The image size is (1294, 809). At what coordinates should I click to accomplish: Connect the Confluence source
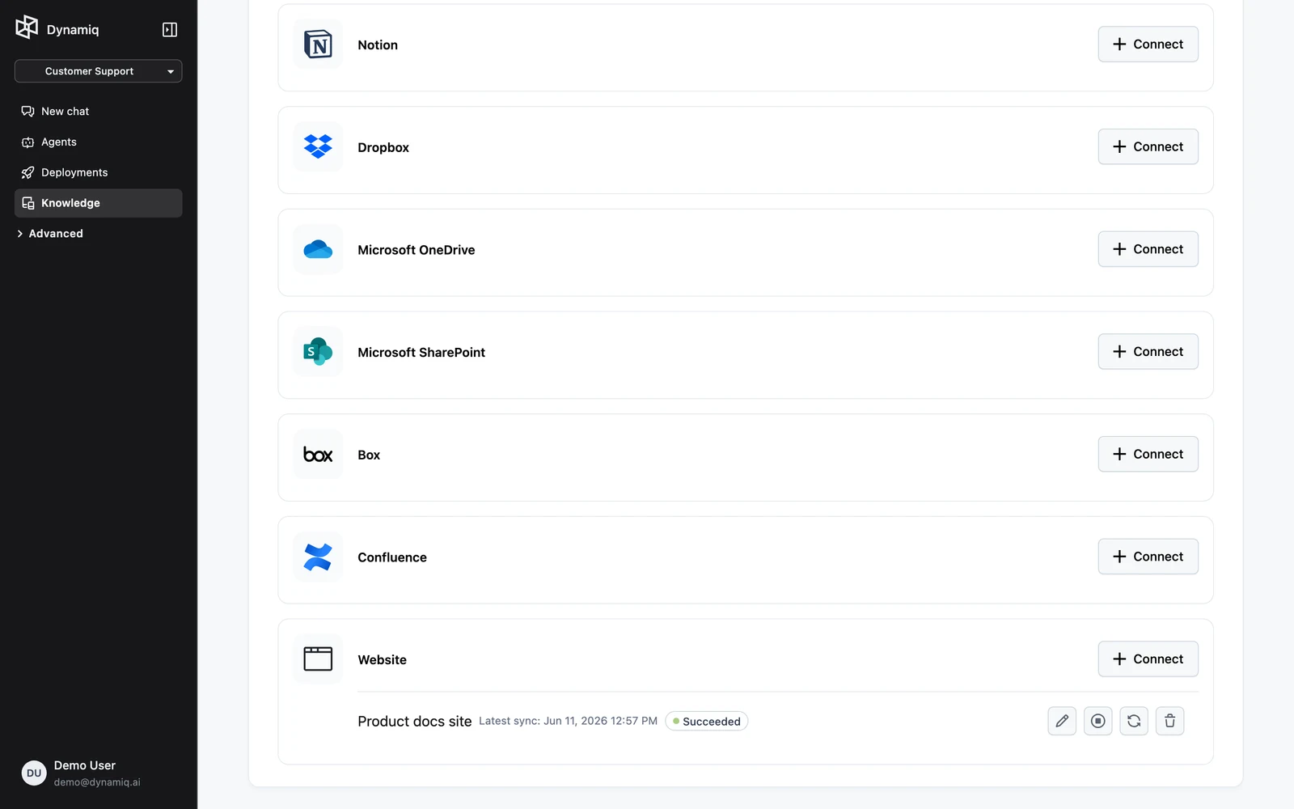pos(1148,557)
